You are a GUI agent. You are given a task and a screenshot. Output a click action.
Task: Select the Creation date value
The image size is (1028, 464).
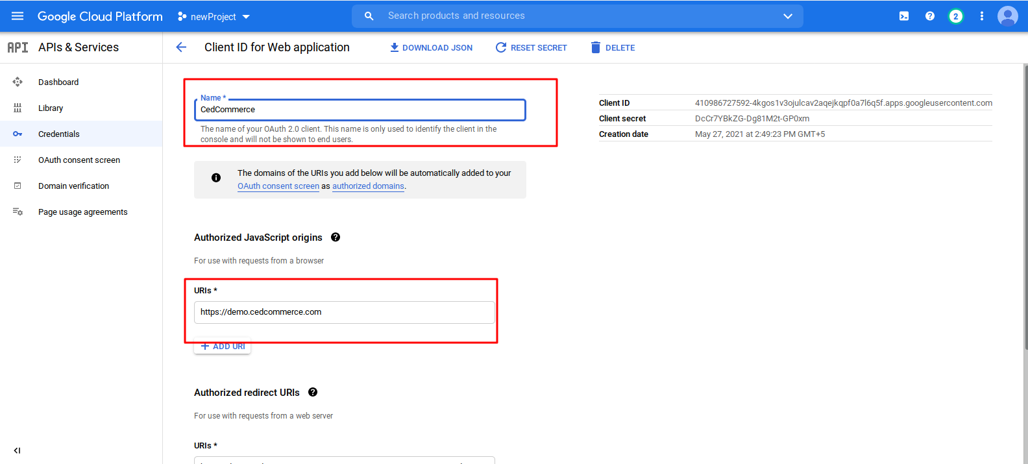(x=760, y=134)
